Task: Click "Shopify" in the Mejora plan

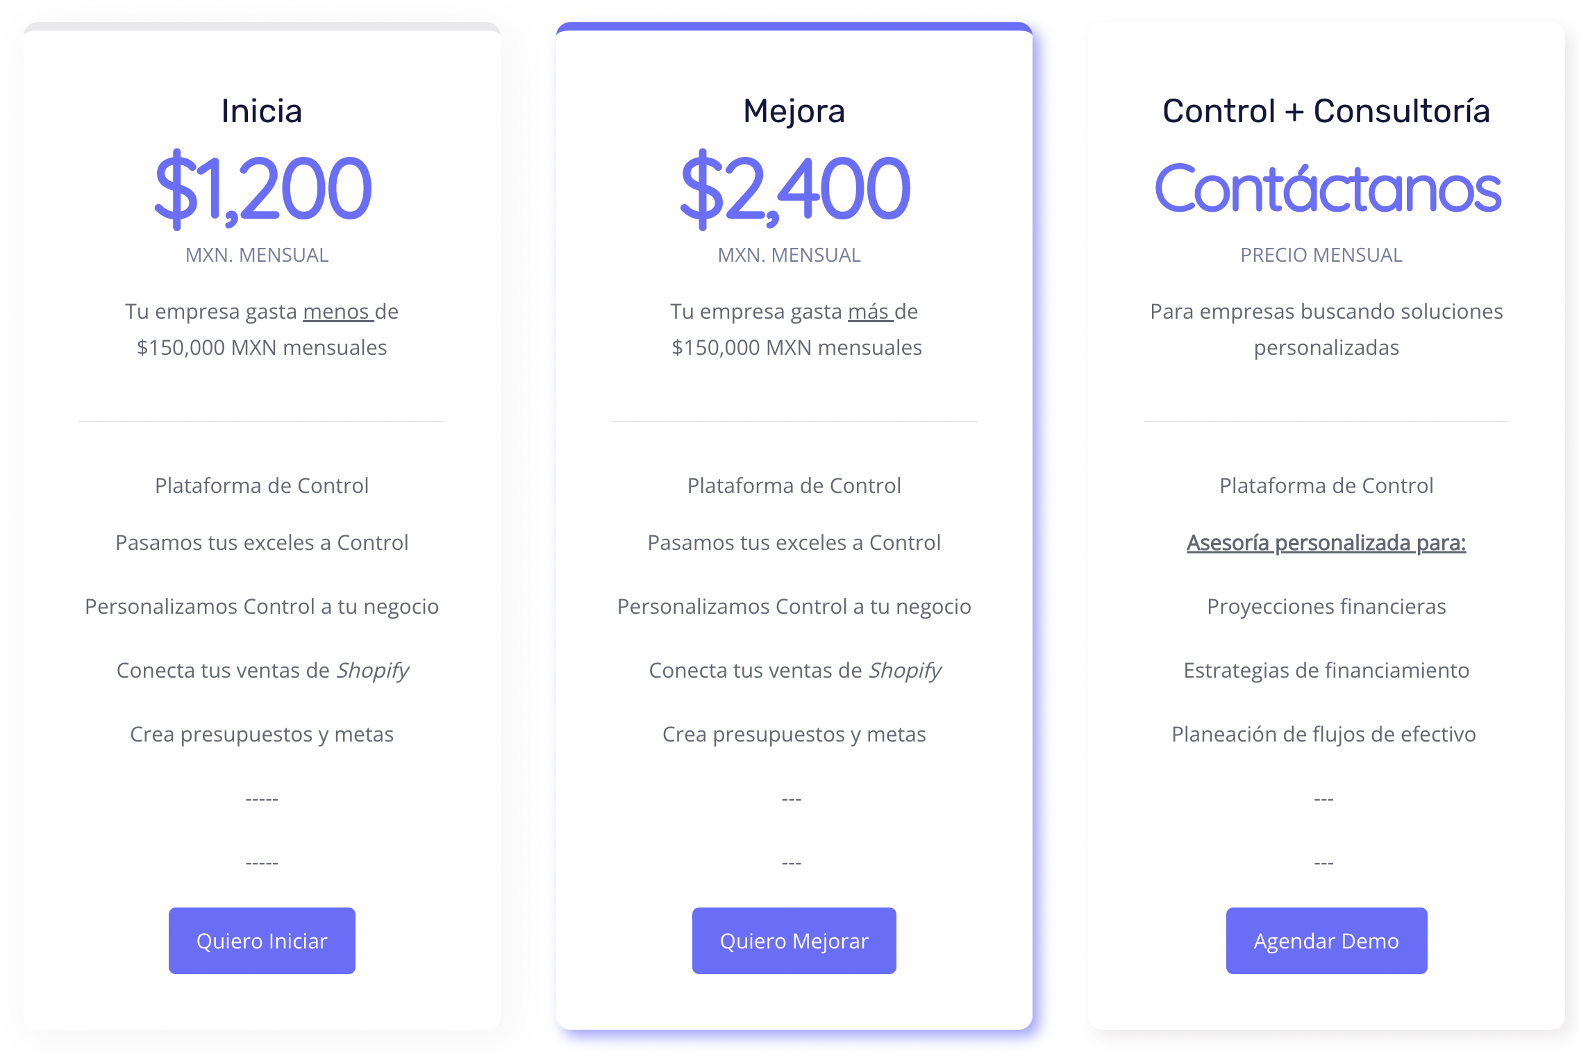Action: [905, 670]
